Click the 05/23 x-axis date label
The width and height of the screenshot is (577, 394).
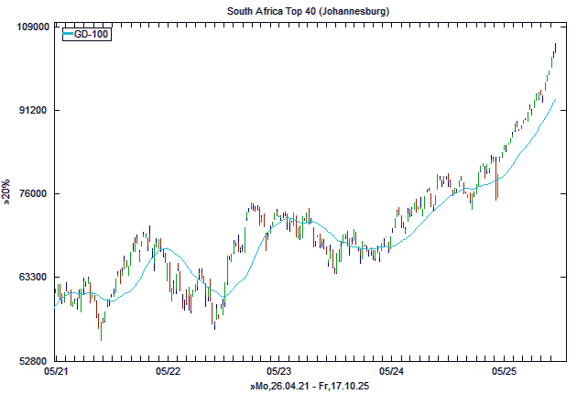click(x=279, y=372)
